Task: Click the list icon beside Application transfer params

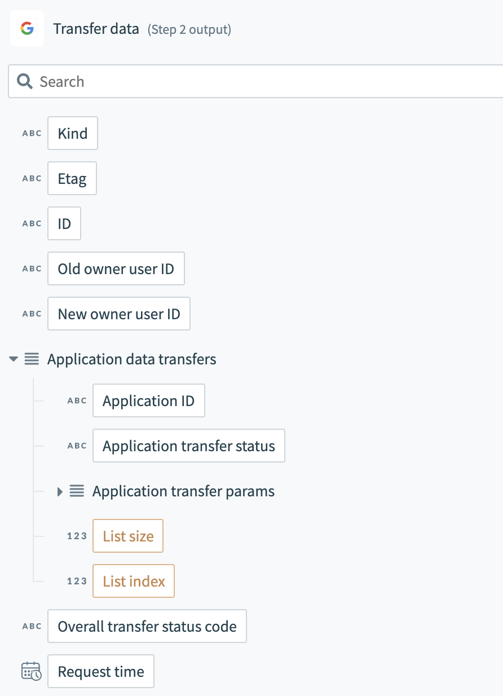Action: pos(77,491)
